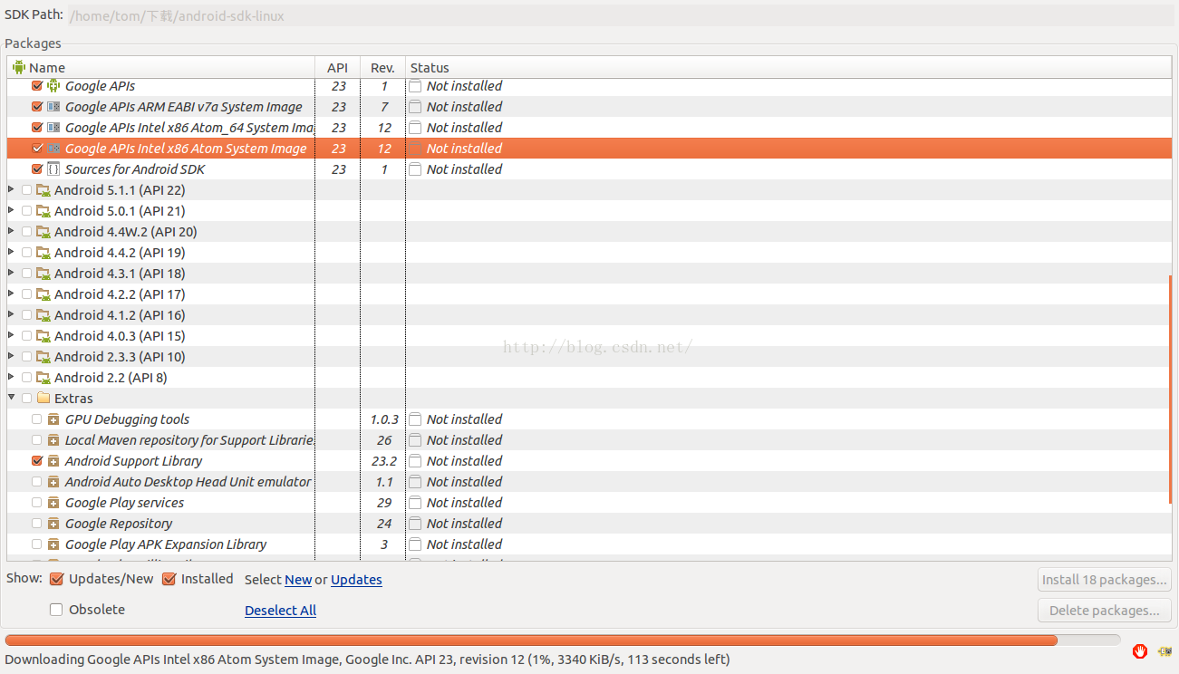Click the Android 2.2 (API 8) folder icon
1179x674 pixels.
[43, 378]
